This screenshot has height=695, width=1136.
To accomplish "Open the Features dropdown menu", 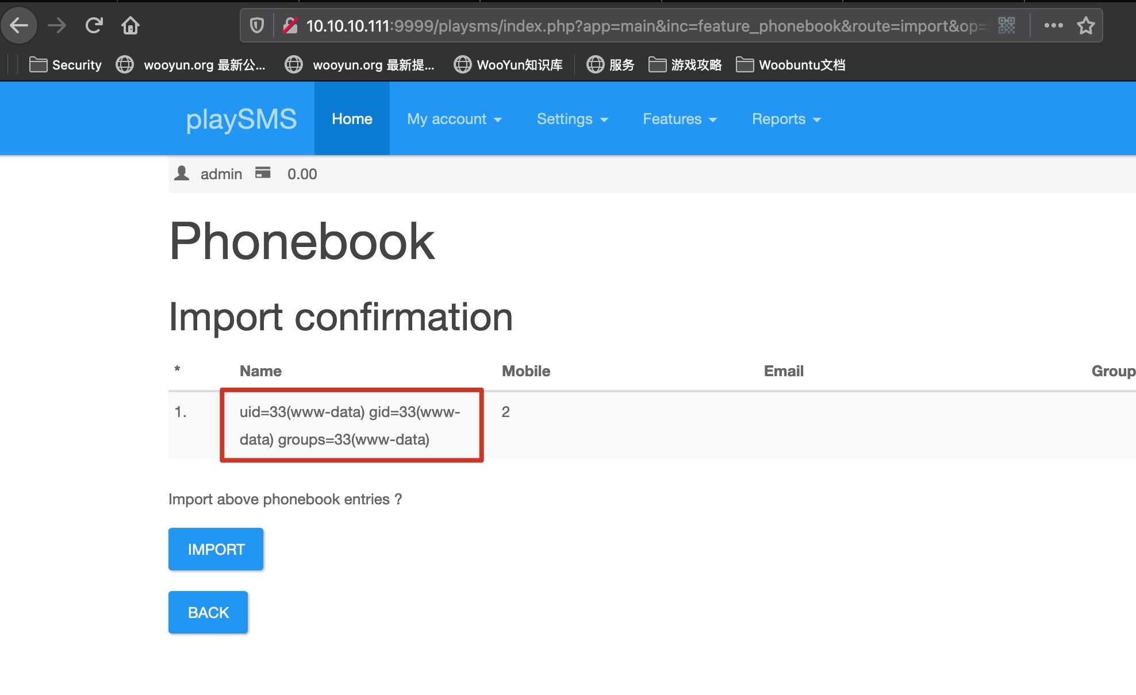I will coord(680,119).
